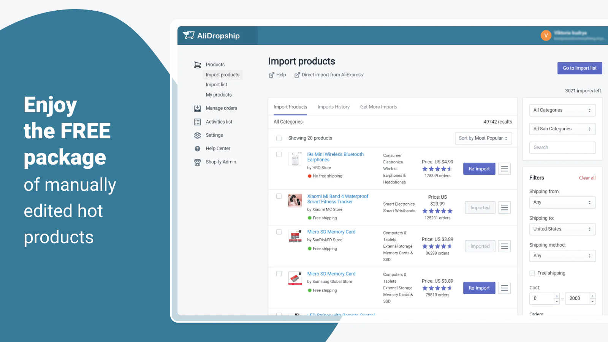Screen dimensions: 608x342
Task: Click the Products cart icon in sidebar
Action: (x=197, y=65)
